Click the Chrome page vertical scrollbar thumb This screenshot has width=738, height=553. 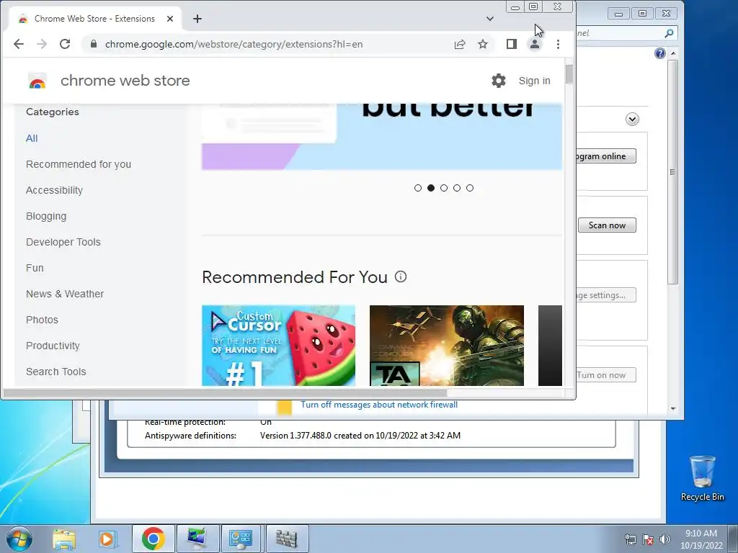(569, 74)
